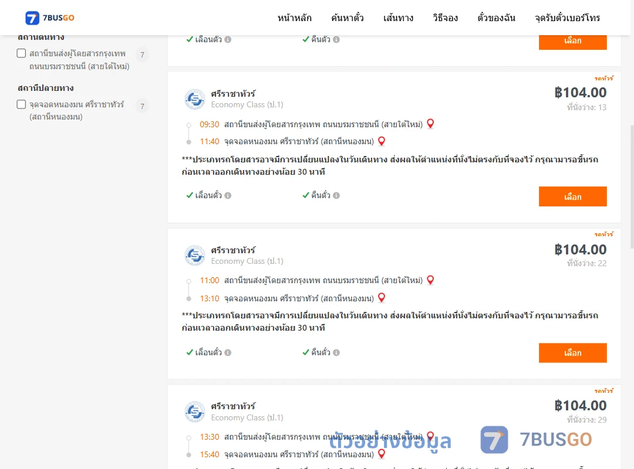634x469 pixels.
Task: Open the ค้นหาตั๋ว menu item
Action: point(348,18)
